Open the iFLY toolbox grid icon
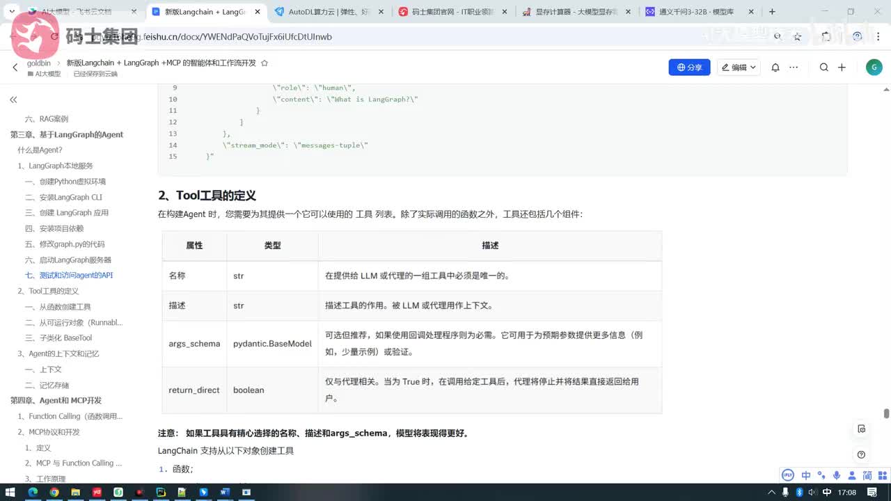This screenshot has height=501, width=891. coord(882,475)
